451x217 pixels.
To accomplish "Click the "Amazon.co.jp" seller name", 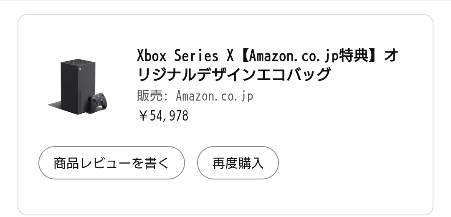I will 215,96.
